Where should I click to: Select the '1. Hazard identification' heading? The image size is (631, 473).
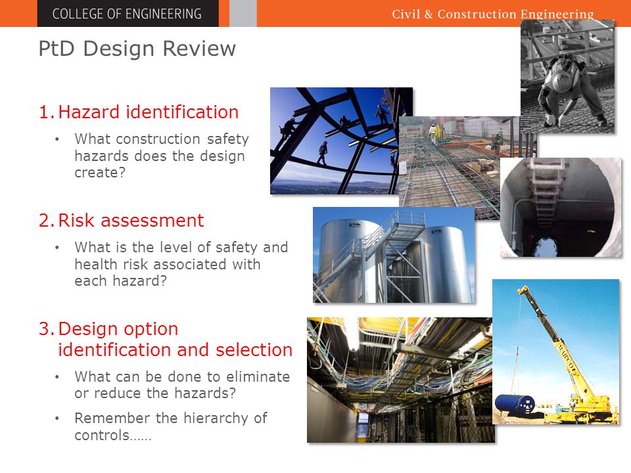click(x=139, y=112)
